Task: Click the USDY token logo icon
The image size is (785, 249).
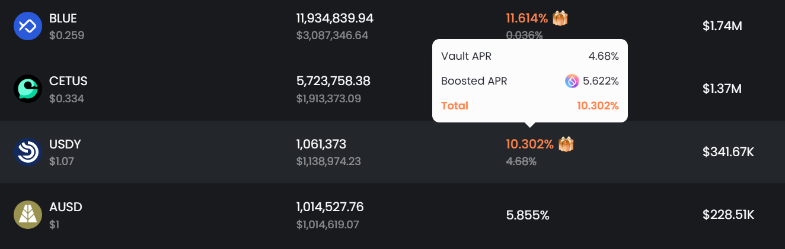Action: [x=28, y=152]
